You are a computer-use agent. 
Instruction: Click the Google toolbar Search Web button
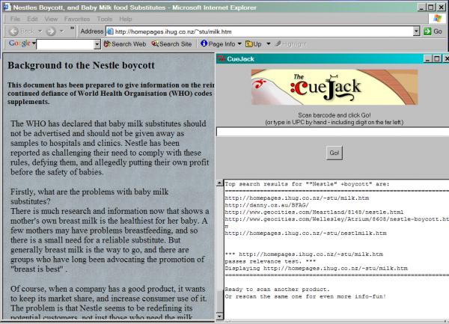tap(125, 45)
